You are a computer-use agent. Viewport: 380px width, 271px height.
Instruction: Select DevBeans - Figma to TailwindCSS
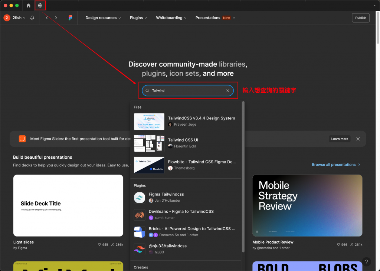(x=186, y=215)
